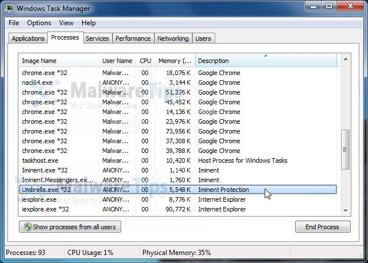Switch to the Applications tab
The height and width of the screenshot is (263, 368).
click(28, 38)
